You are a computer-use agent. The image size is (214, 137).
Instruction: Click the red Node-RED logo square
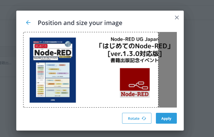tap(135, 83)
